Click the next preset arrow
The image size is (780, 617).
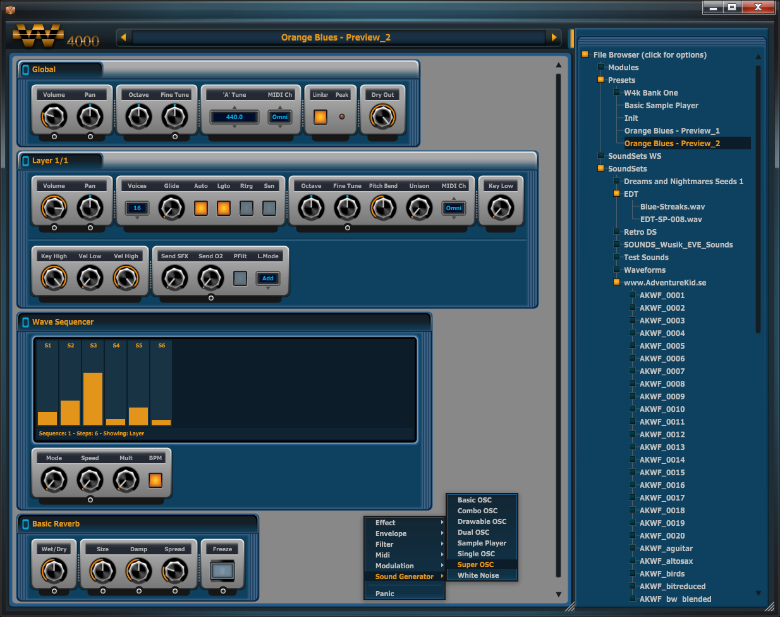554,37
